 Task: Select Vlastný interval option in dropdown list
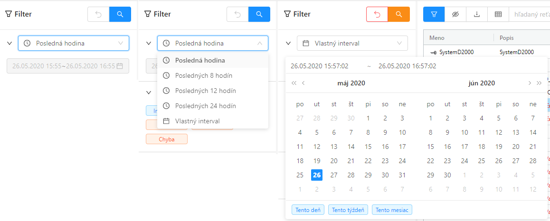[197, 121]
